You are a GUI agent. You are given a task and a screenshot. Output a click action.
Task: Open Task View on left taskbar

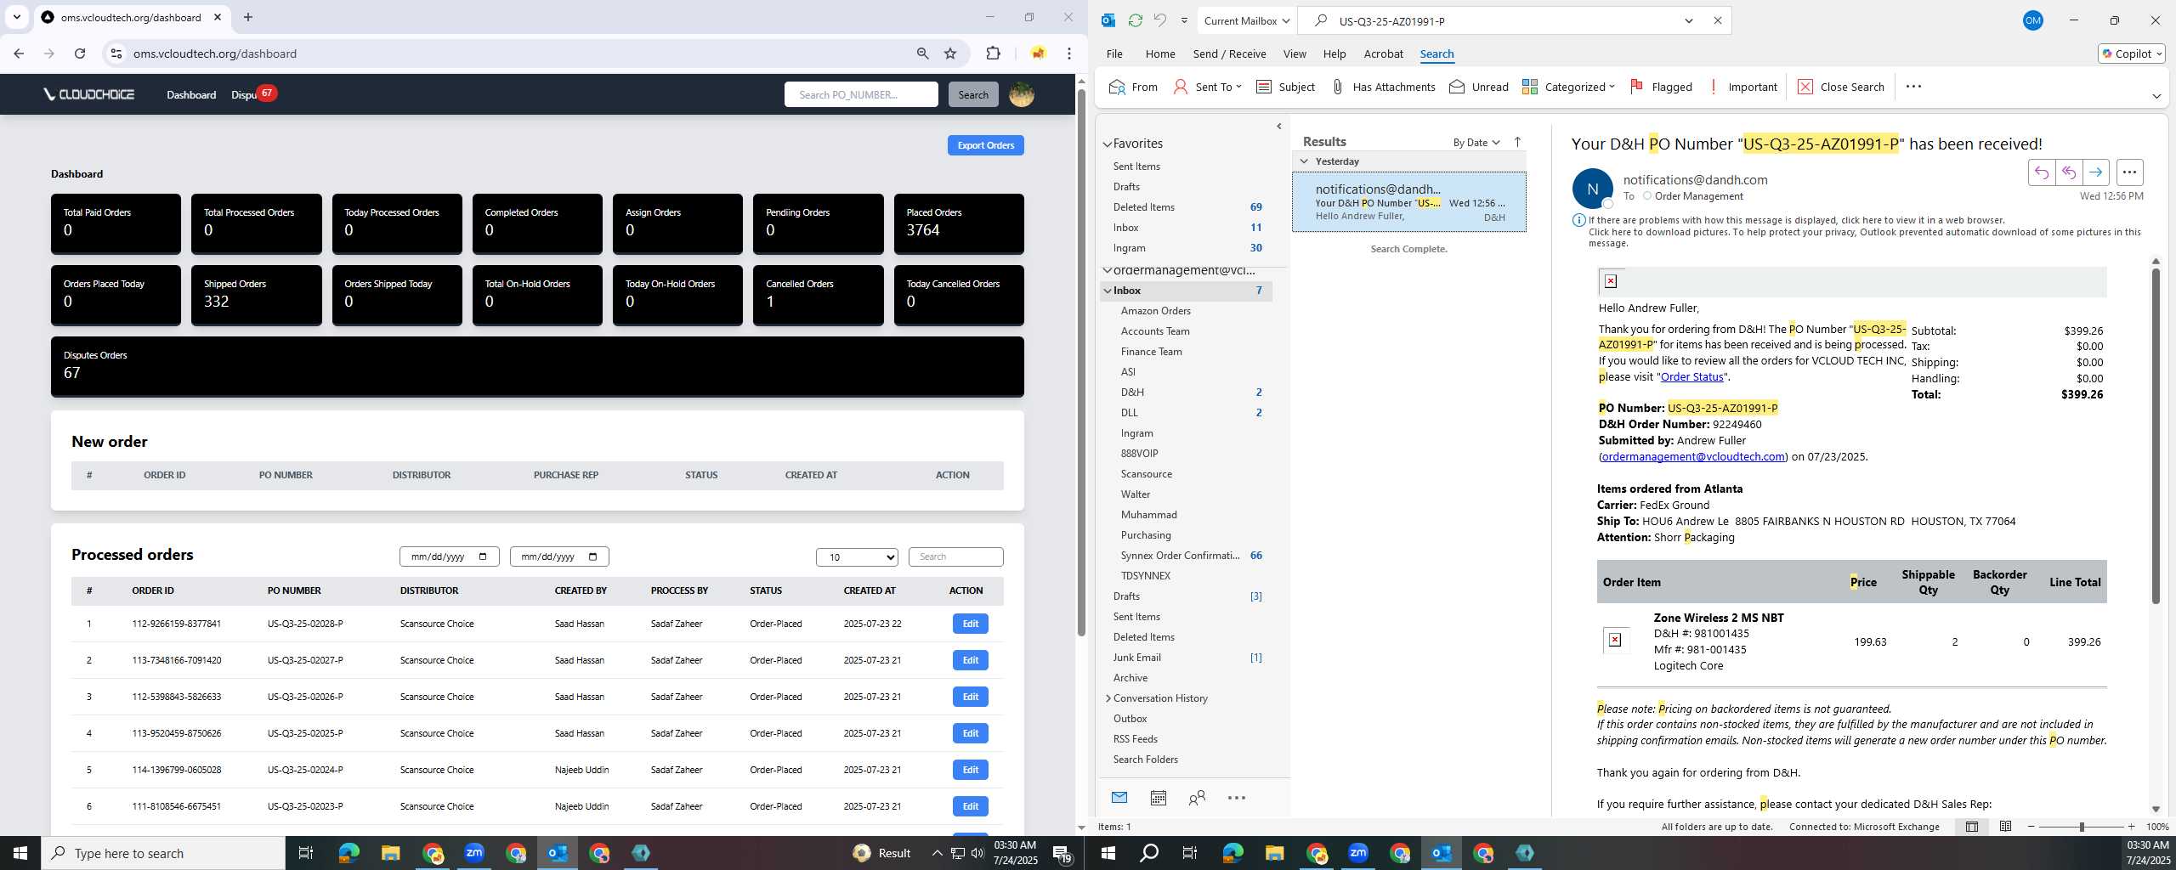[306, 852]
